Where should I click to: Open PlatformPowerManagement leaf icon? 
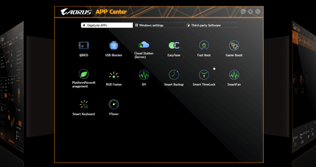coord(84,74)
